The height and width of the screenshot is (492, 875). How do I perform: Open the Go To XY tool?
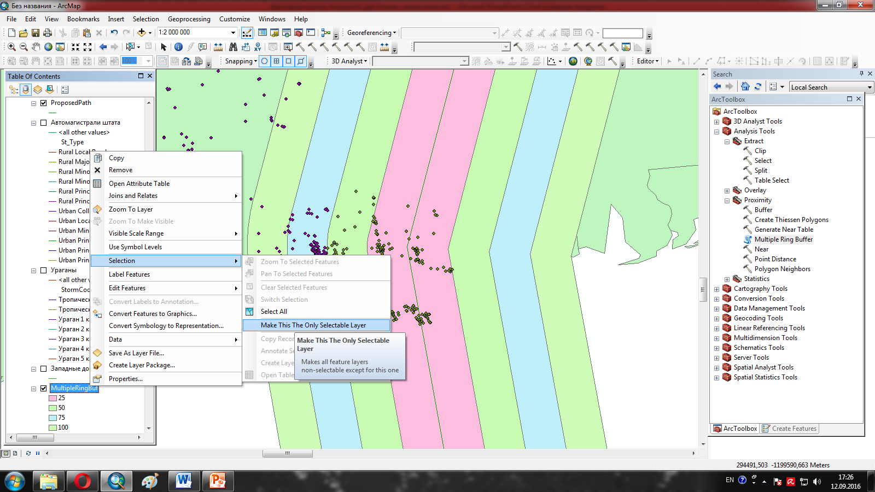pyautogui.click(x=258, y=47)
